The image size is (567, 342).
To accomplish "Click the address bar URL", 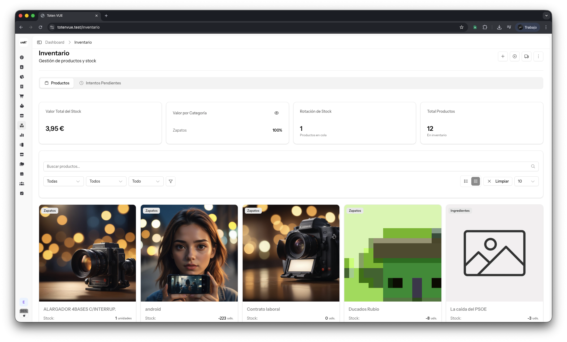I will point(78,27).
